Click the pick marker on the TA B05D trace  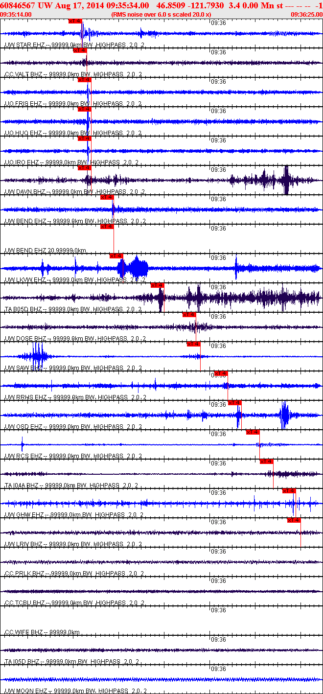(157, 285)
